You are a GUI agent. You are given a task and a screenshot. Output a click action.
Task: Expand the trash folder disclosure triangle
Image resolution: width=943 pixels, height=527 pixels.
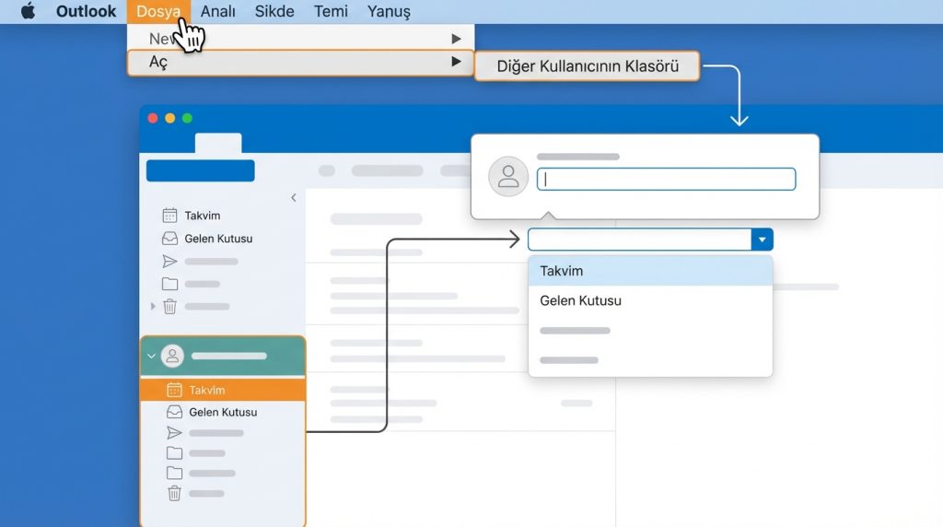(x=153, y=306)
